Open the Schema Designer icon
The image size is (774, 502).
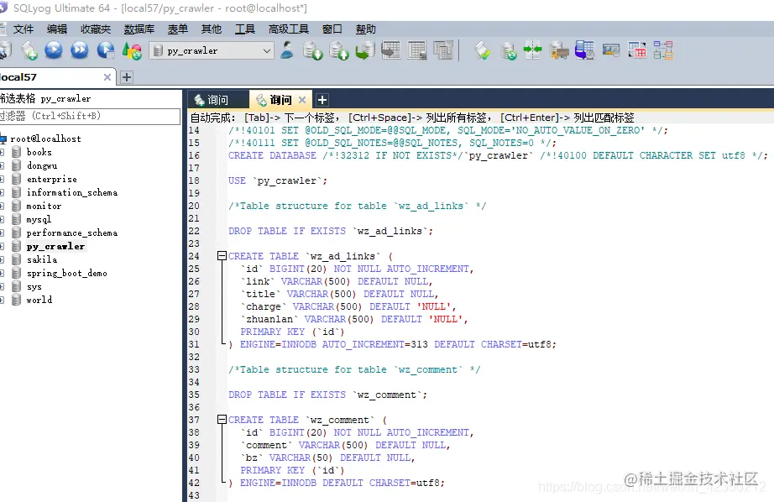(x=663, y=50)
